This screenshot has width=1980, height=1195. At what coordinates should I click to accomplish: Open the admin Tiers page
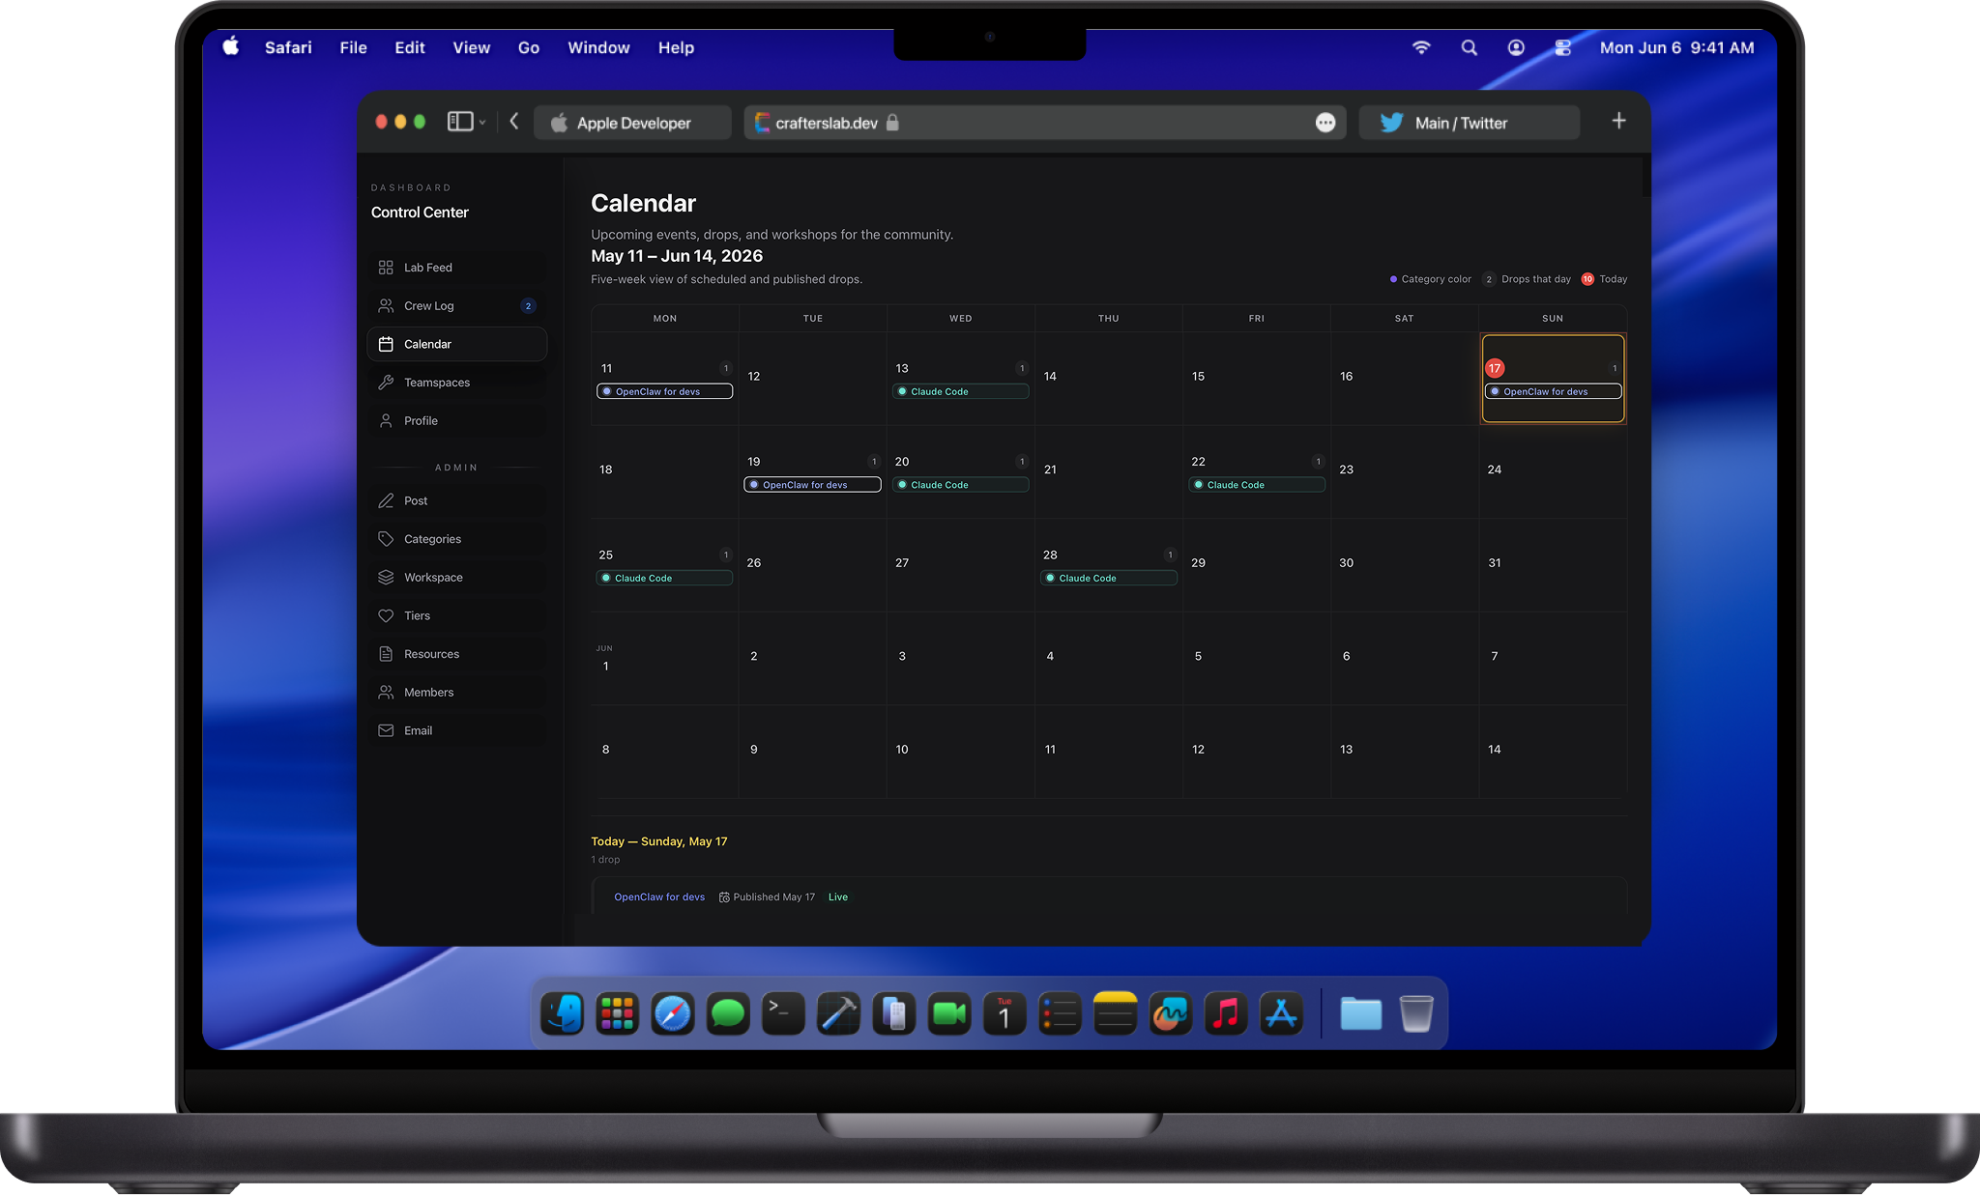point(456,615)
